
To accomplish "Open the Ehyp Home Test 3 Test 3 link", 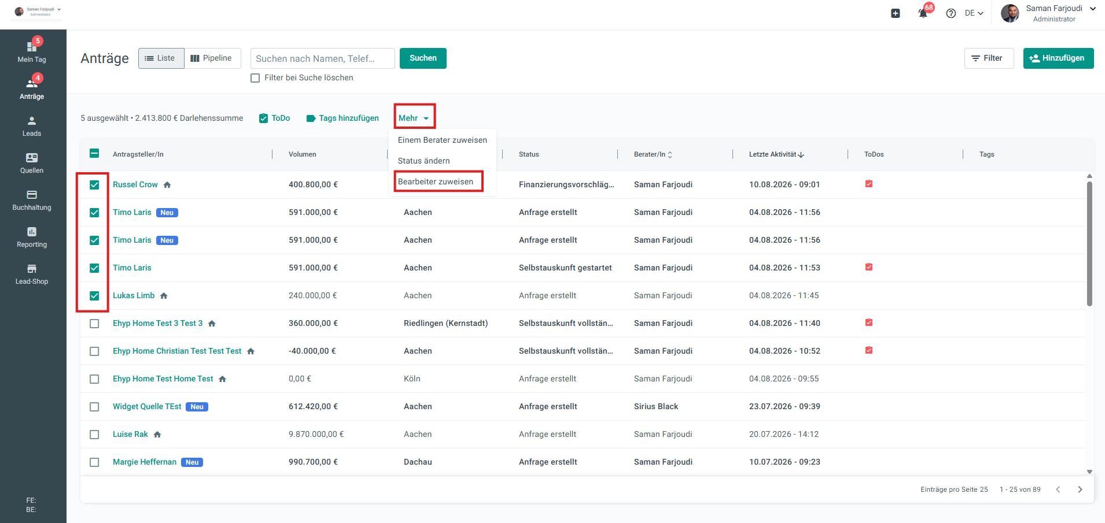I will [x=158, y=324].
